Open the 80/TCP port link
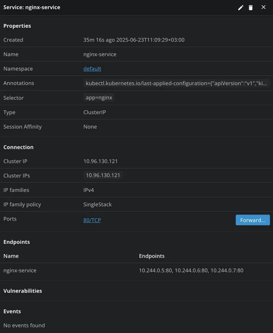This screenshot has height=333, width=273. click(92, 220)
